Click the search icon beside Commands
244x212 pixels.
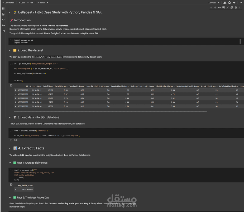point(3,3)
